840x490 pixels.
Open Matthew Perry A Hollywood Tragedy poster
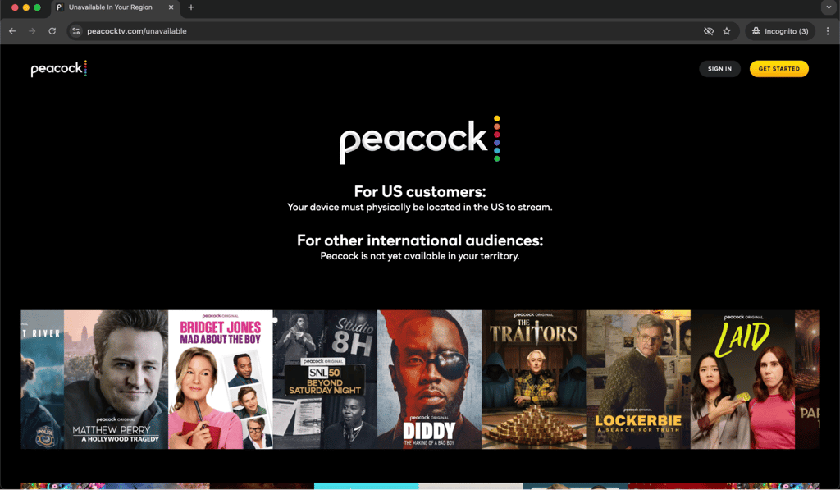116,379
